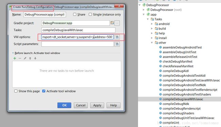The image size is (221, 127).
Task: Cancel the run configuration dialog
Action: [x=81, y=105]
